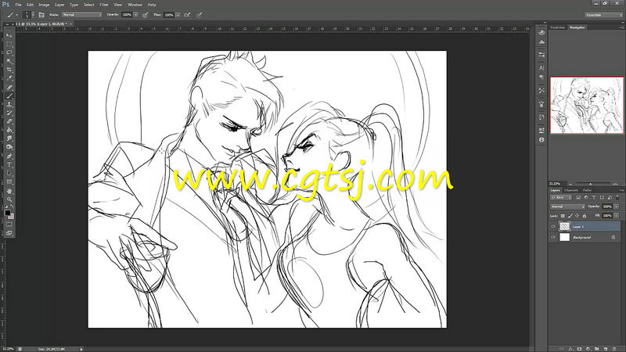The width and height of the screenshot is (626, 352).
Task: Toggle lock transparent pixels
Action: tap(563, 216)
